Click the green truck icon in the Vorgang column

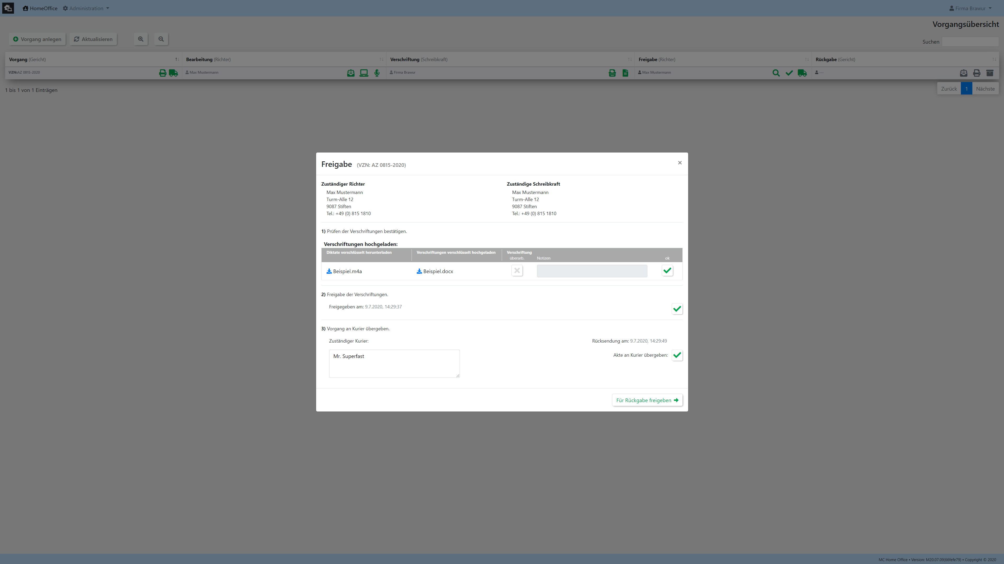coord(173,73)
